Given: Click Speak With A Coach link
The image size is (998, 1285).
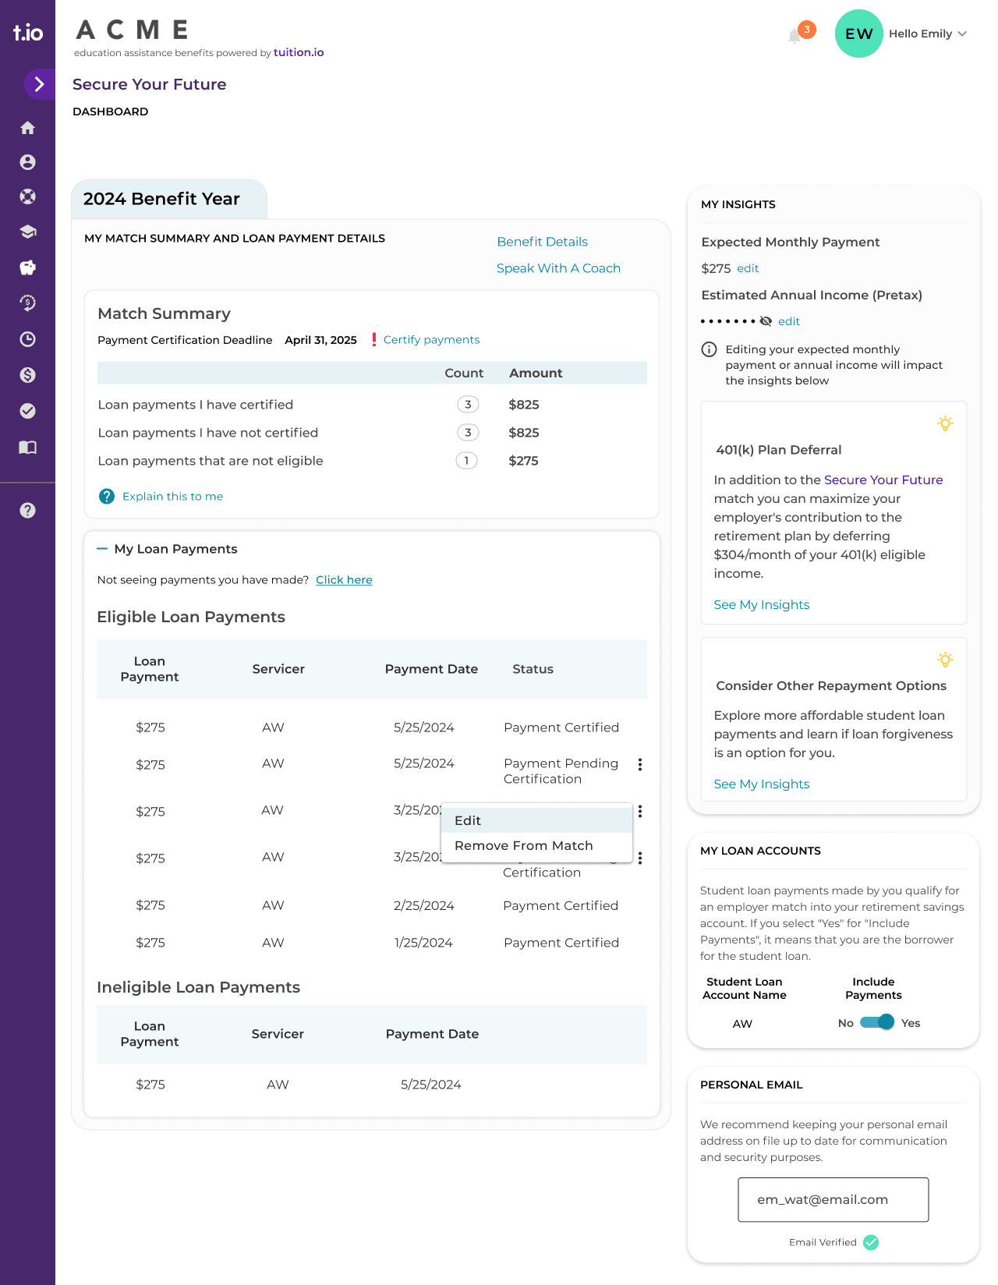Looking at the screenshot, I should point(558,268).
